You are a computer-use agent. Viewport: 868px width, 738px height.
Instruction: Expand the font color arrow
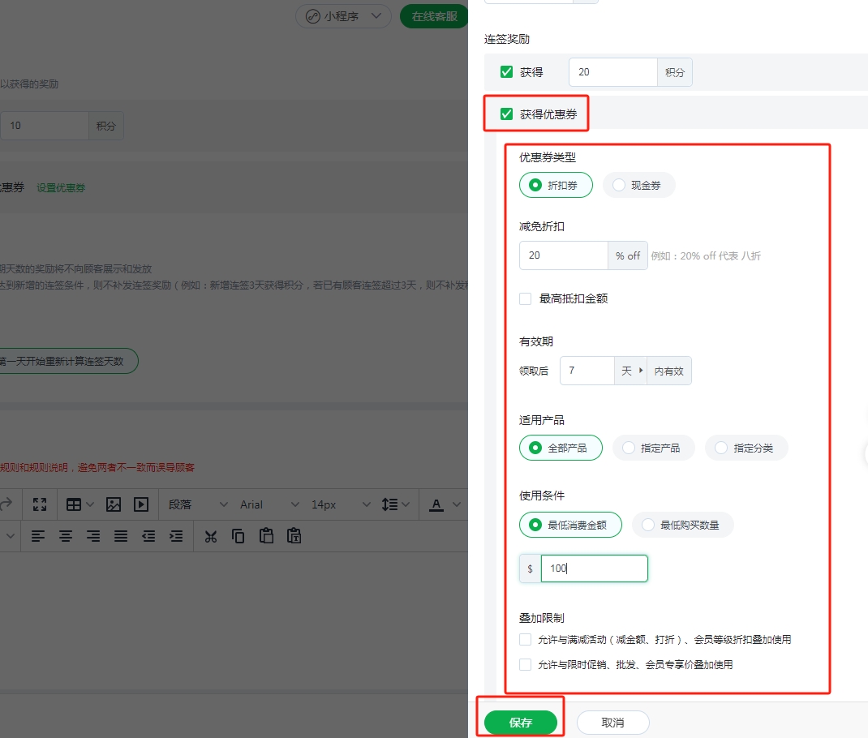click(456, 504)
